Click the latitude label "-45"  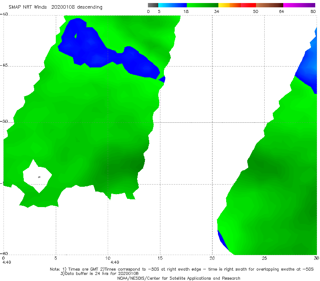tap(4, 65)
